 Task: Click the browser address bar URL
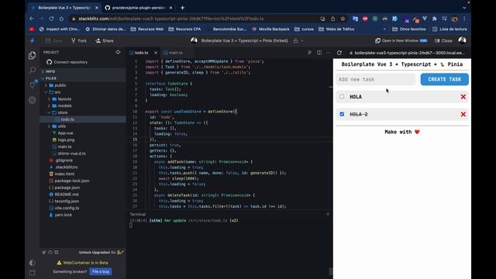(170, 19)
